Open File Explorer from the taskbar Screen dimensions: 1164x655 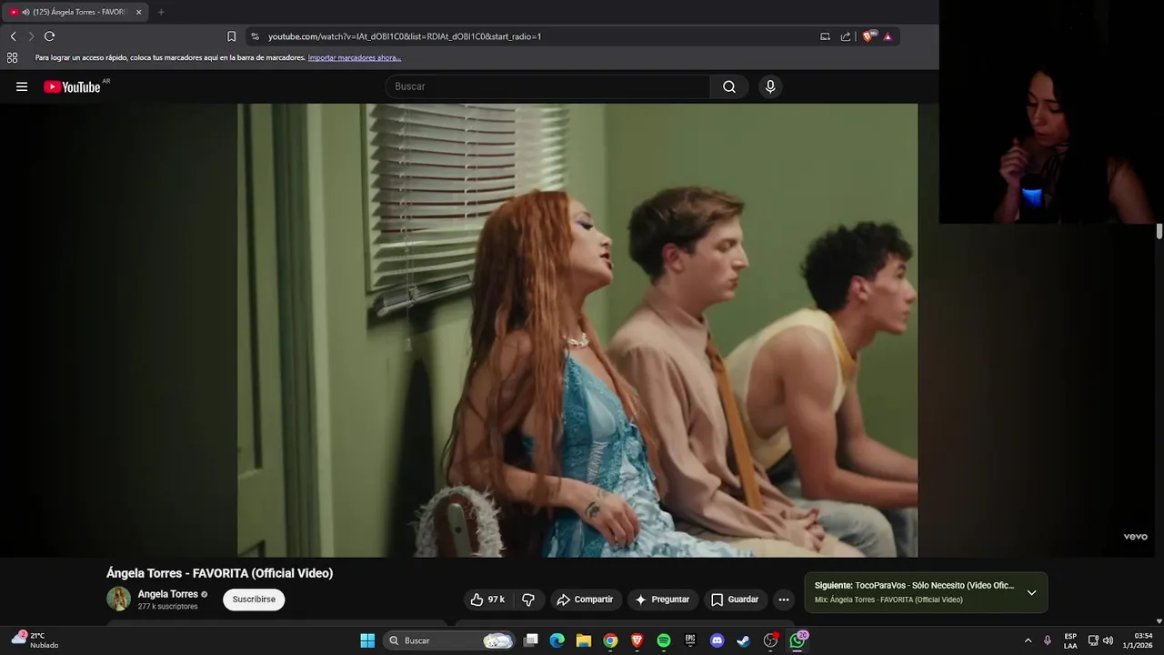584,640
